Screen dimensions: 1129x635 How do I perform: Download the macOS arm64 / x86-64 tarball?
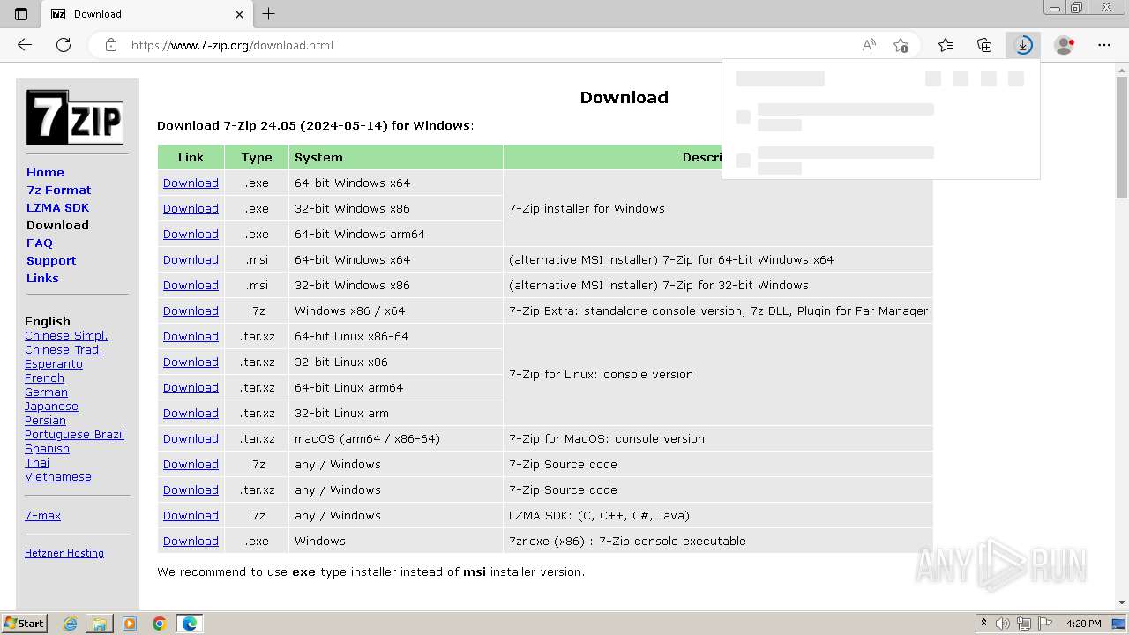pos(191,438)
